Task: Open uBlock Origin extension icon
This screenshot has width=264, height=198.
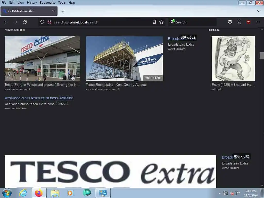Action: pyautogui.click(x=248, y=22)
